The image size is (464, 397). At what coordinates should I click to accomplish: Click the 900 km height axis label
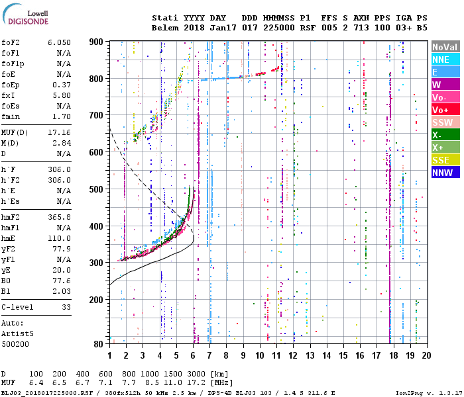96,42
